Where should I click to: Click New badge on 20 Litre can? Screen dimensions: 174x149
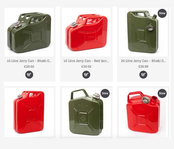162,13
